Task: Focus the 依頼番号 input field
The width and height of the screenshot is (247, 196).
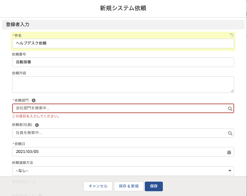Action: tap(123, 62)
